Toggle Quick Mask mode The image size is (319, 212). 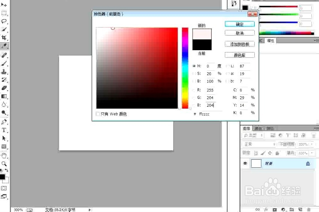tap(4, 188)
